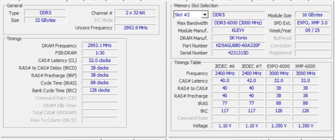The height and width of the screenshot is (140, 335).
Task: Click the dropdown arrow beside Slot #2
Action: (204, 15)
